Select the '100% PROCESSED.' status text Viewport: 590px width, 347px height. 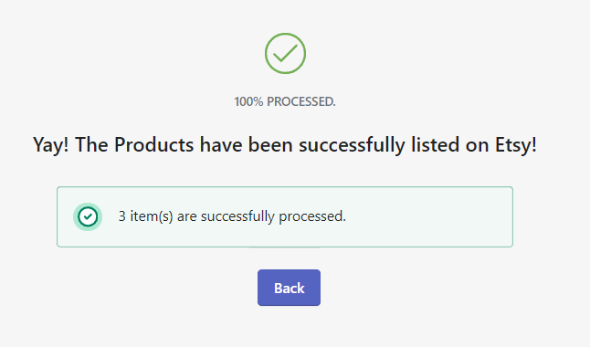285,101
